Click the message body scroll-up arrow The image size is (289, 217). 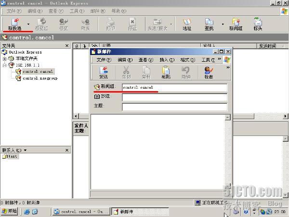click(228, 117)
